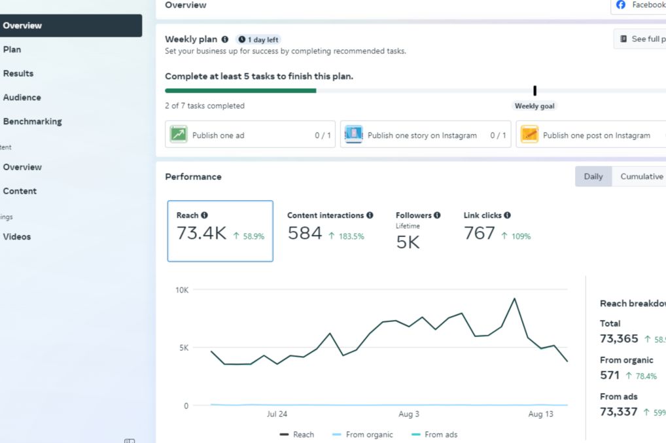Viewport: 666px width, 443px height.
Task: Switch performance view to Cumulative
Action: pos(641,176)
